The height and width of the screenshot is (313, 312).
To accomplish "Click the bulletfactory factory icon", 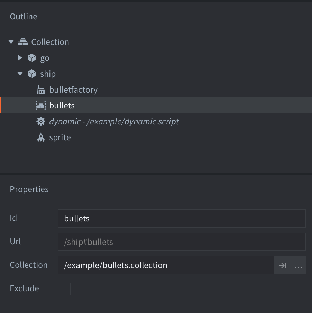I will pyautogui.click(x=41, y=90).
